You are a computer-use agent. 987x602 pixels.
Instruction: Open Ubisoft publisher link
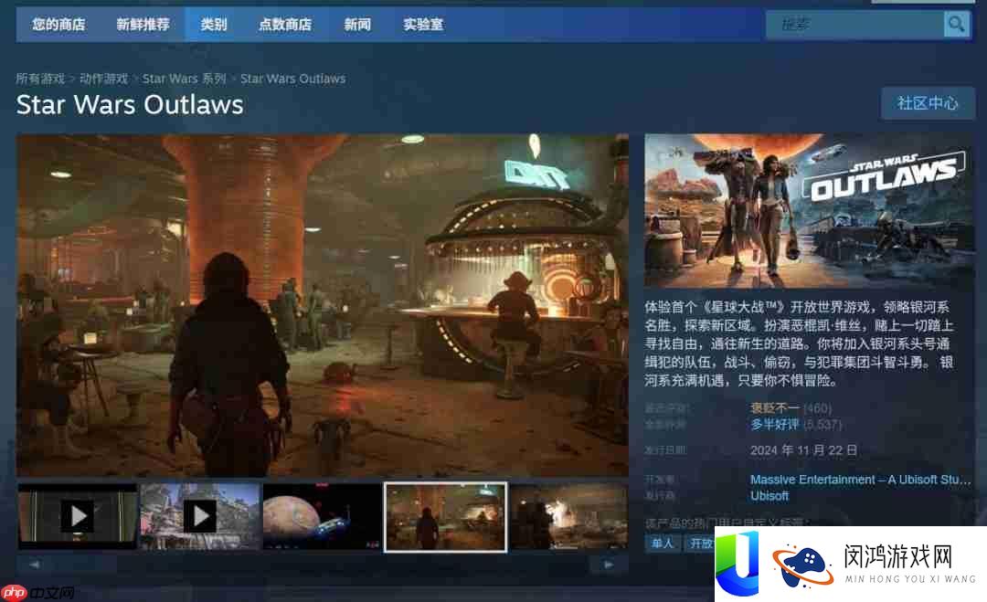click(769, 496)
